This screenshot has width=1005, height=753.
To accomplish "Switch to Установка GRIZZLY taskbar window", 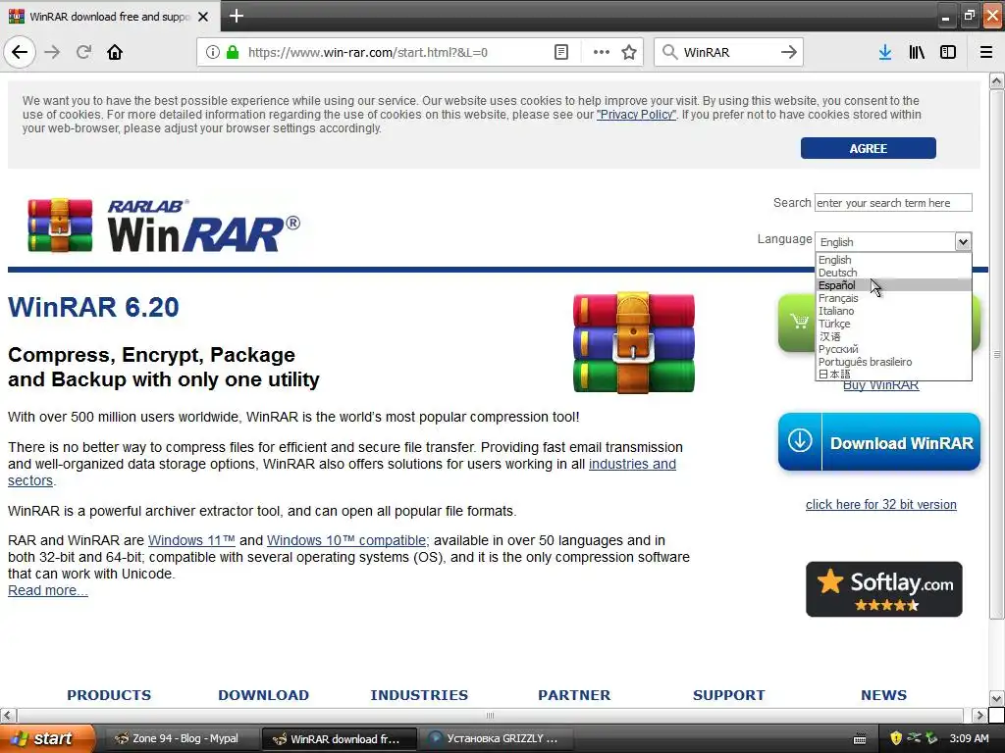I will [x=498, y=738].
